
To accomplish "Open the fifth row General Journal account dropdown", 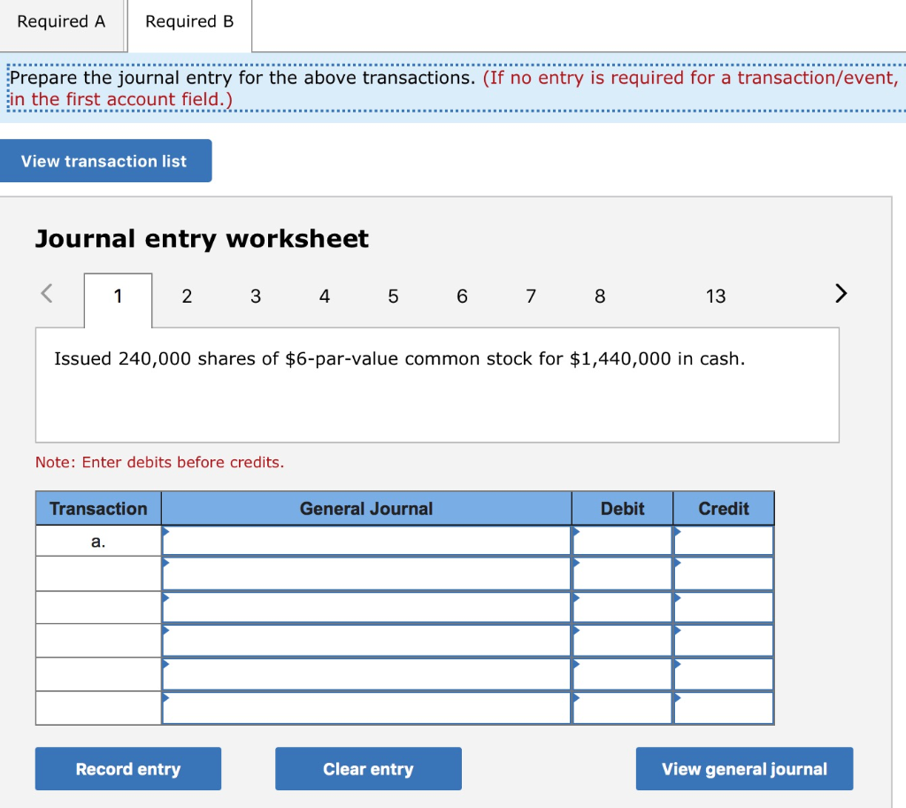I will [366, 673].
